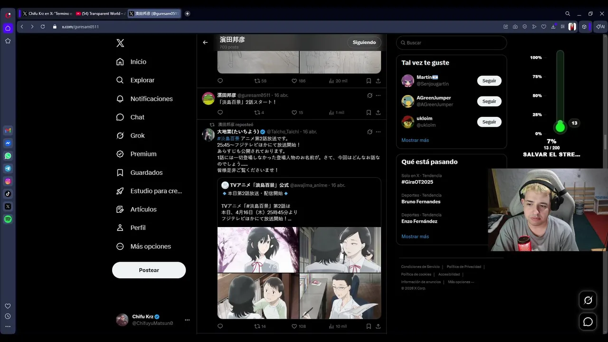Open WhatsApp in browser sidebar
This screenshot has width=608, height=342.
click(x=8, y=156)
